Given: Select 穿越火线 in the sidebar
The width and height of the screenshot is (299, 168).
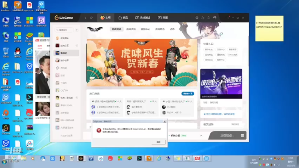Looking at the screenshot, I should pyautogui.click(x=66, y=105).
